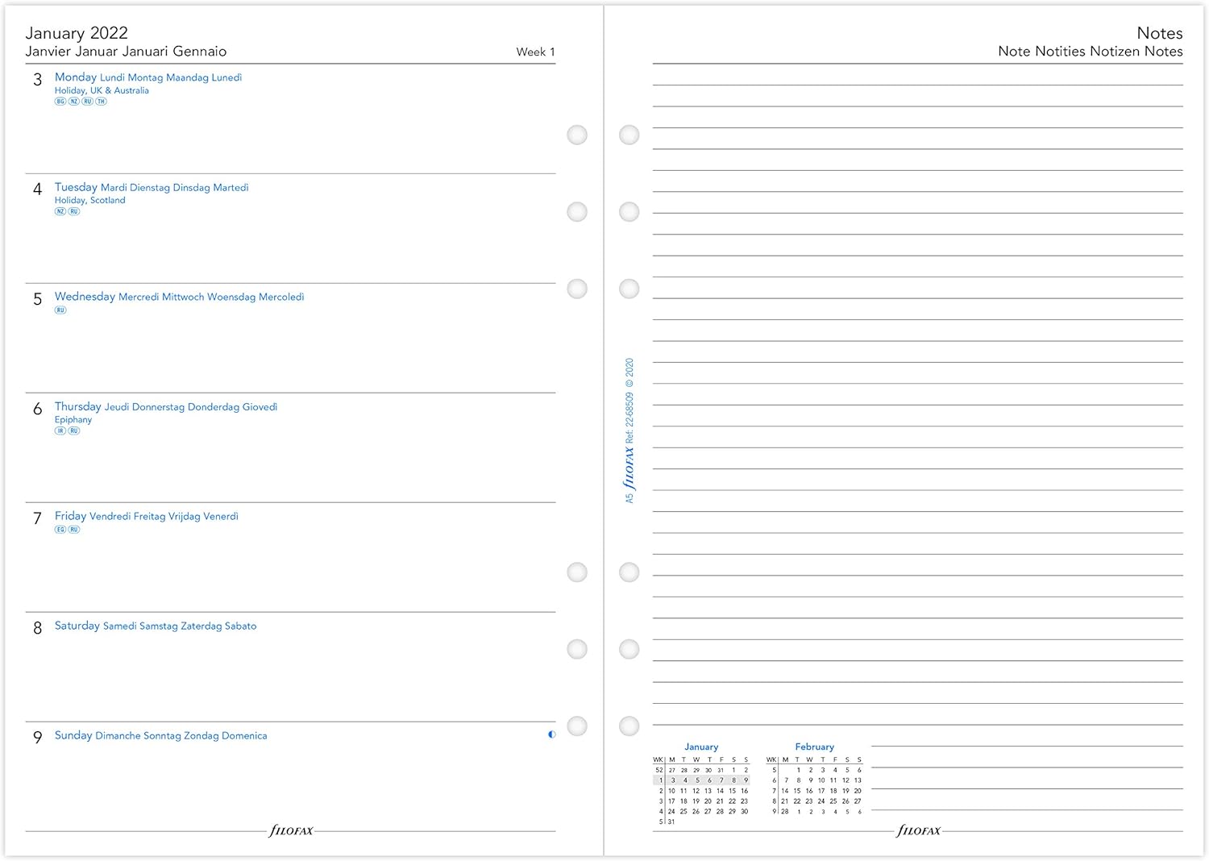Click the Notes heading on right page
This screenshot has width=1209, height=861.
pyautogui.click(x=1159, y=33)
